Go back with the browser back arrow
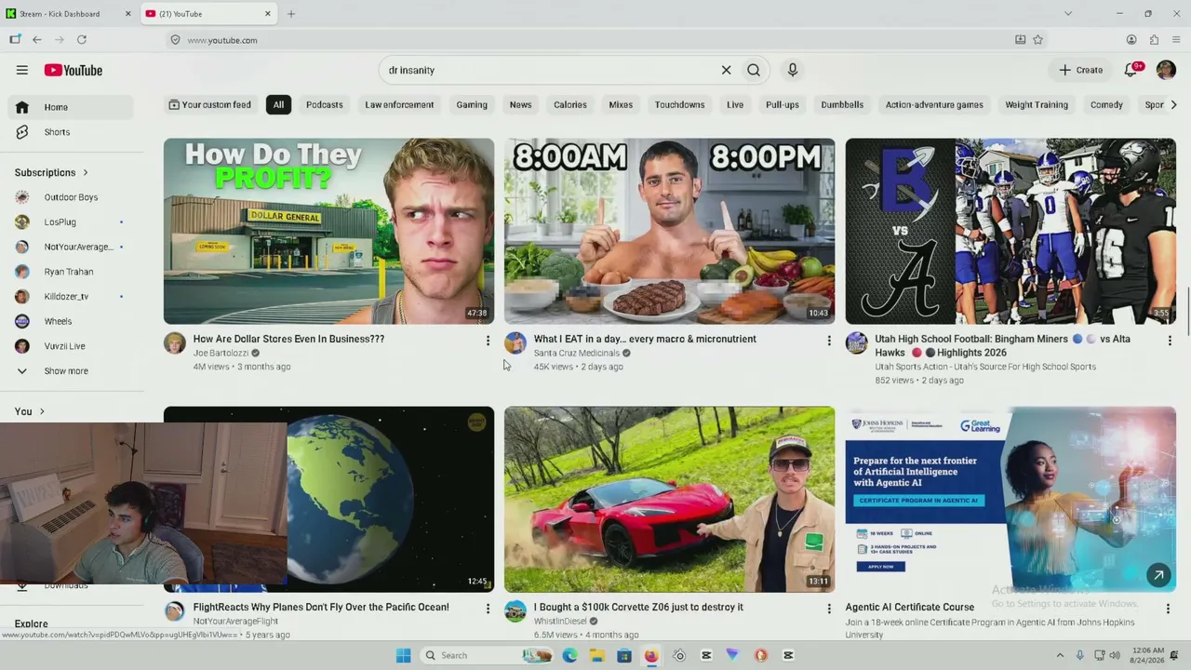Image resolution: width=1191 pixels, height=670 pixels. 37,40
